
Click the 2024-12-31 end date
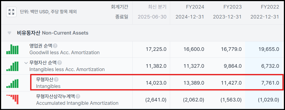[x=190, y=17]
